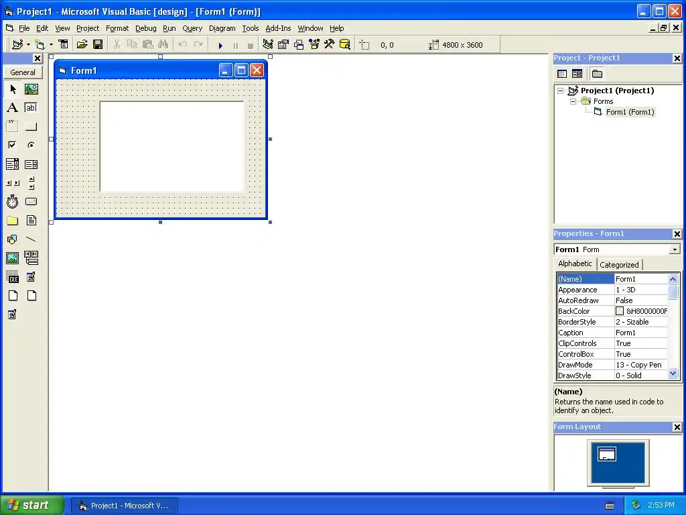The image size is (686, 515).
Task: Select the CheckBox control tool
Action: coord(13,145)
